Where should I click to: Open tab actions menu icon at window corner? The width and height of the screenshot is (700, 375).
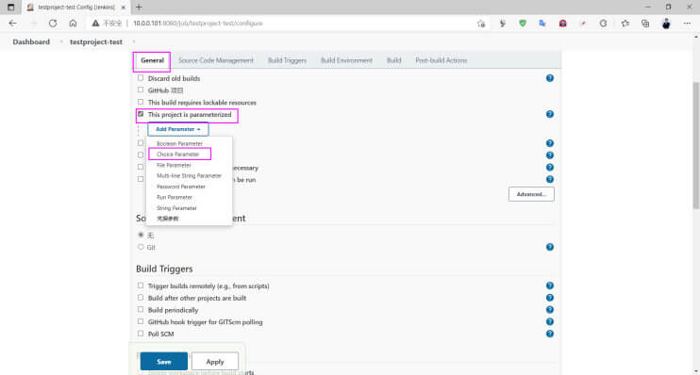point(10,8)
